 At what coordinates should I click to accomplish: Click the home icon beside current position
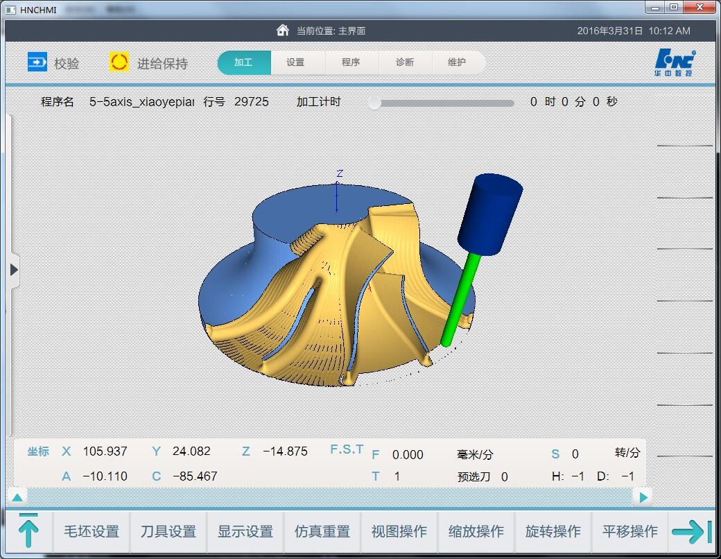282,31
